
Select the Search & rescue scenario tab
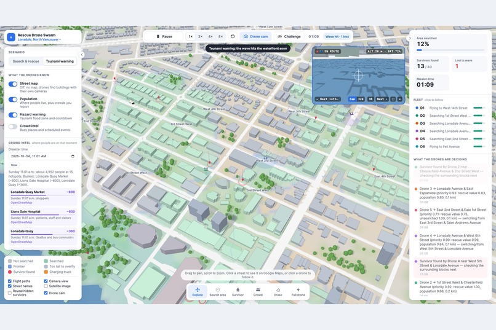tap(26, 61)
